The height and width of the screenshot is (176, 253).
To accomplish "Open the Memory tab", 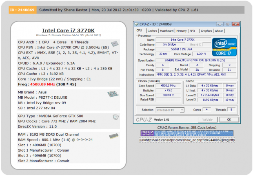I will pyautogui.click(x=181, y=31).
